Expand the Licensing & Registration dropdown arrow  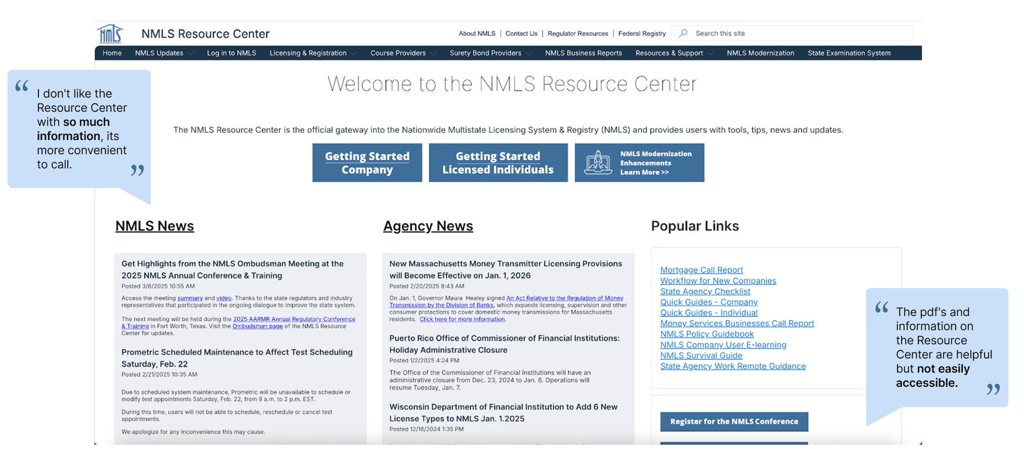[354, 53]
